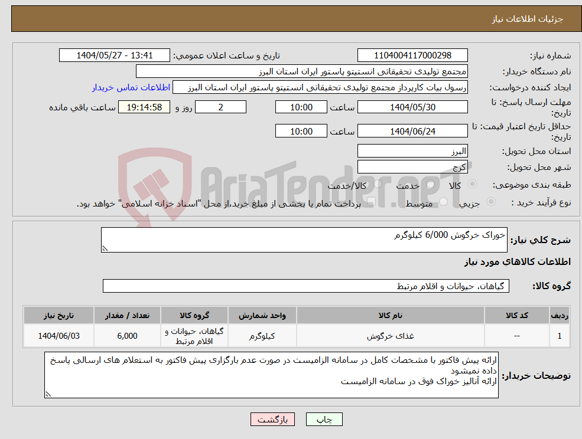
Task: Click the چاپ button
Action: pyautogui.click(x=323, y=419)
